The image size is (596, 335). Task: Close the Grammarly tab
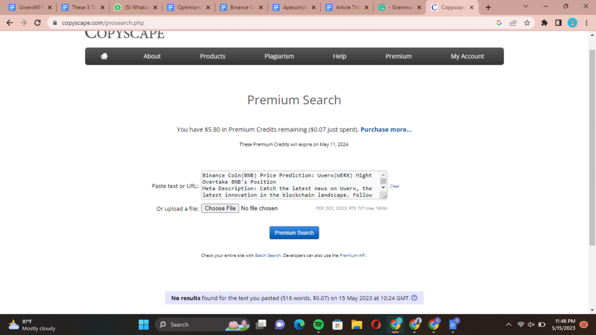(419, 7)
